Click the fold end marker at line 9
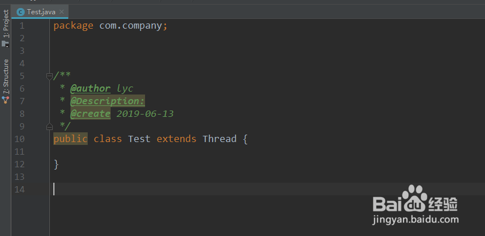This screenshot has width=485, height=236. pyautogui.click(x=49, y=126)
